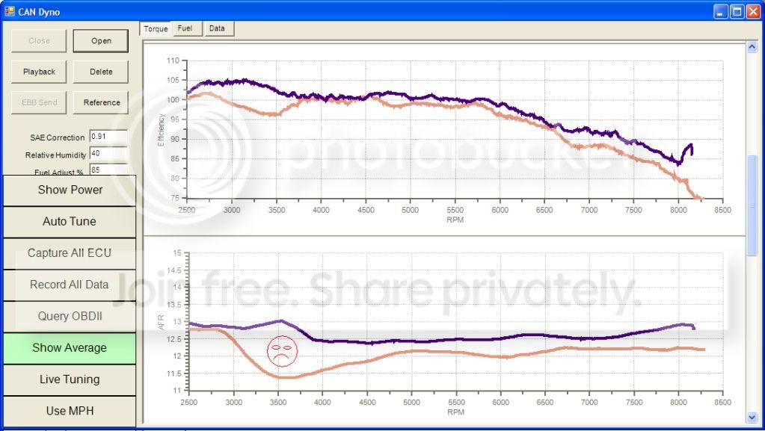The width and height of the screenshot is (765, 431).
Task: Switch to the Fuel tab
Action: click(x=185, y=28)
